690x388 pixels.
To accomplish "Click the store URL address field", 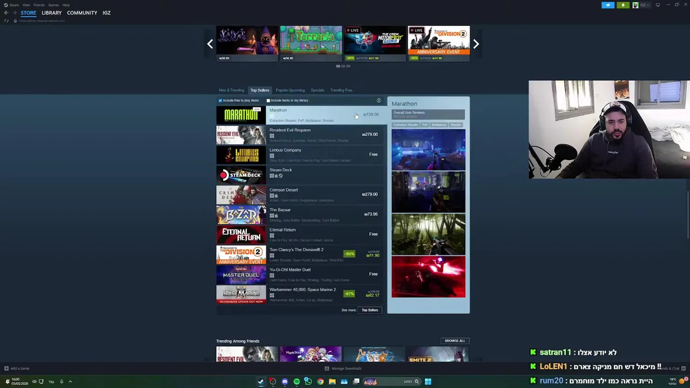I will [42, 20].
